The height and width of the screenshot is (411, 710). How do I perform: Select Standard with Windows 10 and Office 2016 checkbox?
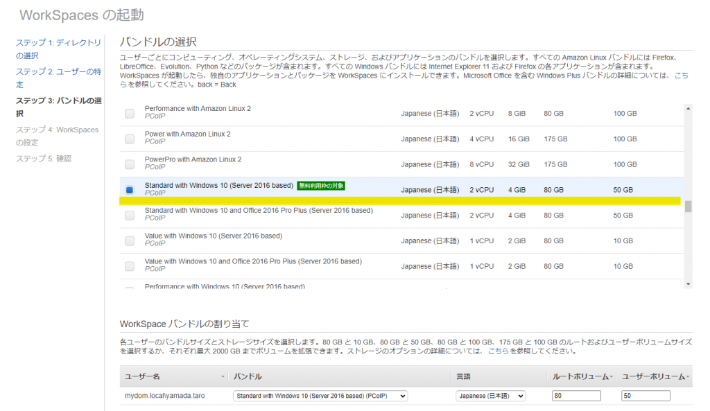tap(130, 216)
